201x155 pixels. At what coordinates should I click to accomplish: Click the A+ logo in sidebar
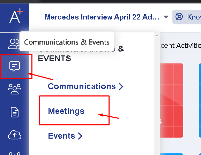pyautogui.click(x=16, y=16)
